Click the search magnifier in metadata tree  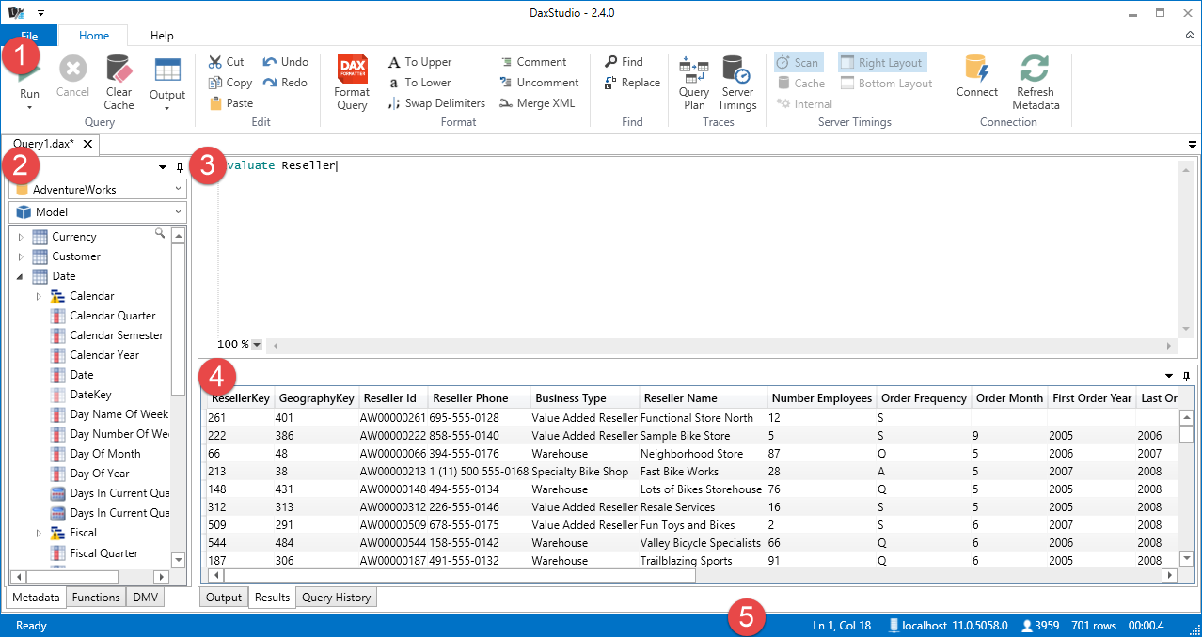tap(160, 233)
